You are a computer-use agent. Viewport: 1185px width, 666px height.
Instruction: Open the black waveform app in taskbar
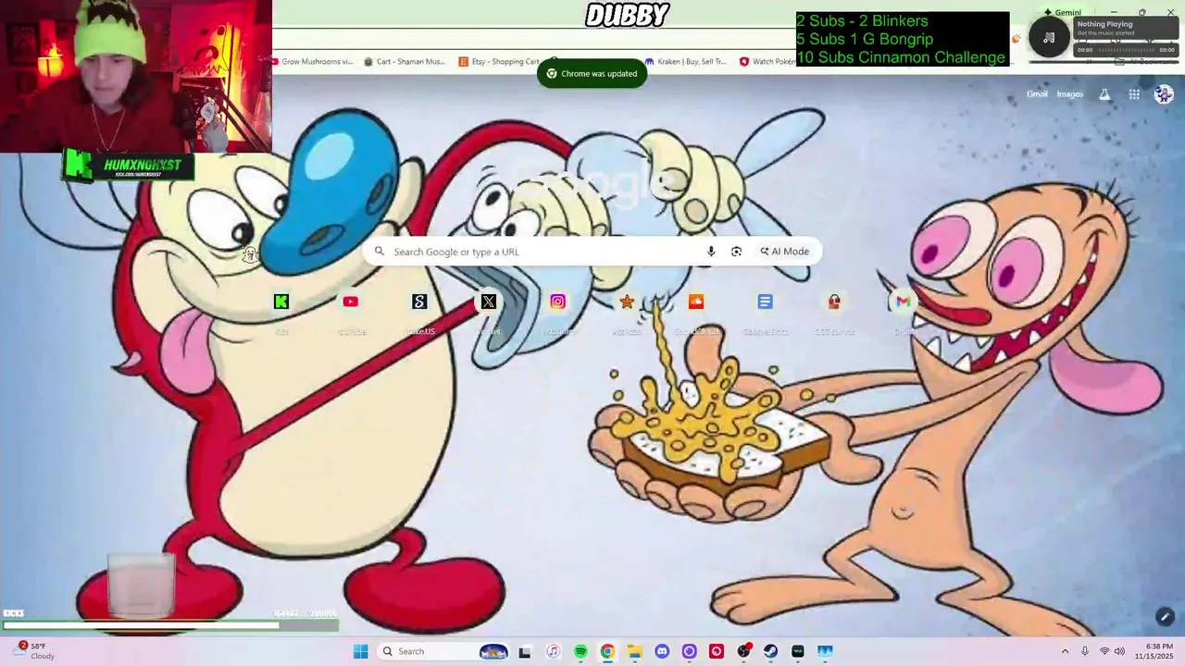pyautogui.click(x=797, y=651)
